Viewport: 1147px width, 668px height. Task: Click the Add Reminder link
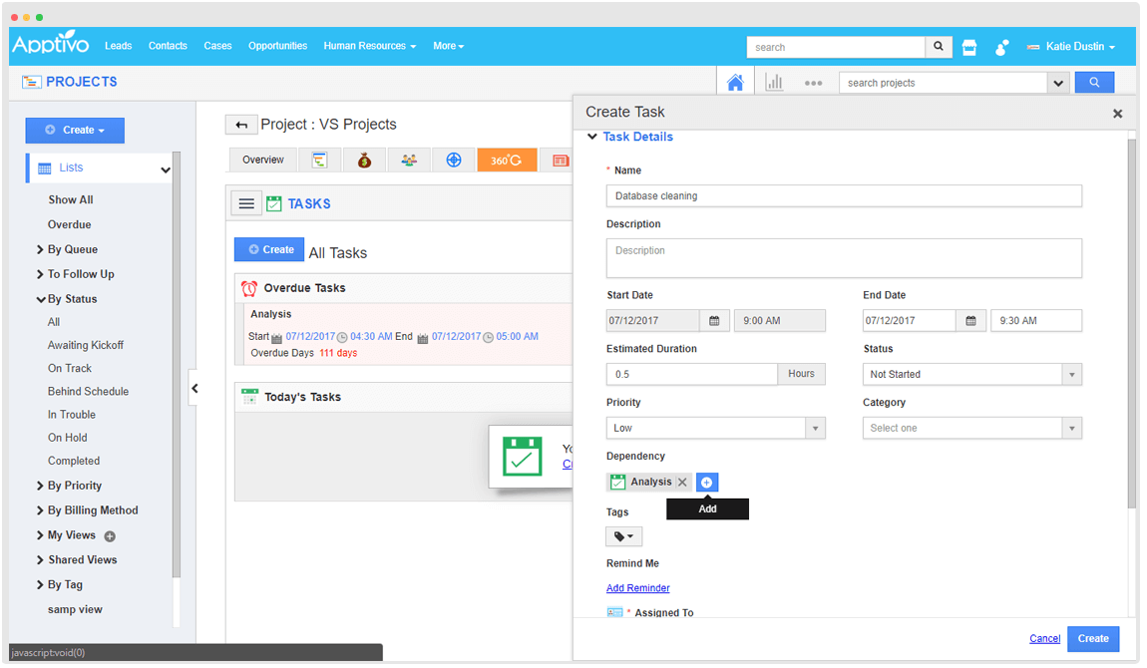coord(638,588)
